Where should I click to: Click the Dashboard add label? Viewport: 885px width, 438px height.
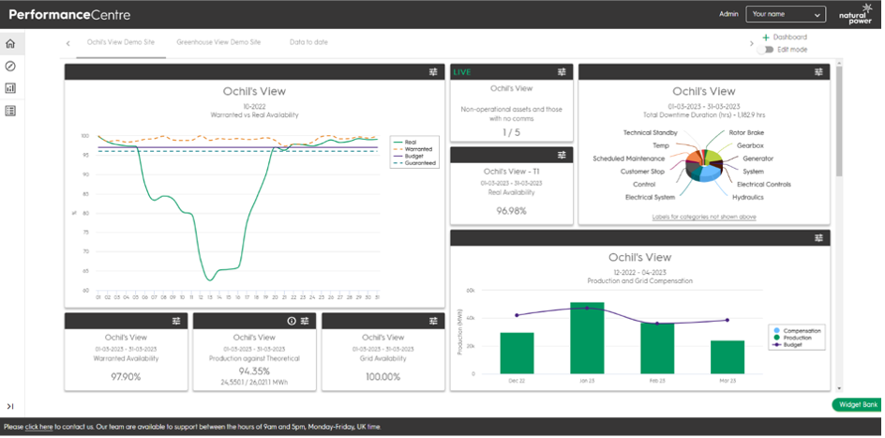click(x=789, y=38)
